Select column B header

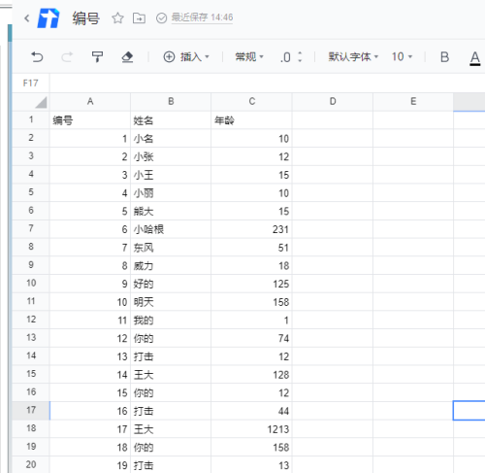point(171,102)
